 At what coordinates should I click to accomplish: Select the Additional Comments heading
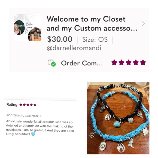coord(24,116)
